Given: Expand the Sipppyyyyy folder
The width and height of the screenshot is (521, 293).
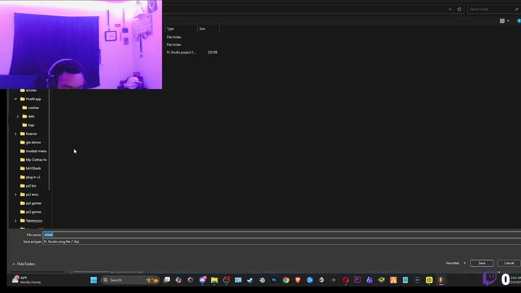Looking at the screenshot, I should coord(15,221).
